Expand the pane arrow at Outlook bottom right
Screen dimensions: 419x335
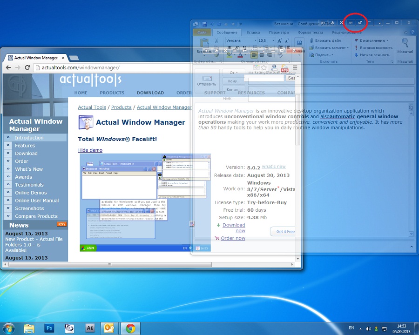pyautogui.click(x=412, y=247)
